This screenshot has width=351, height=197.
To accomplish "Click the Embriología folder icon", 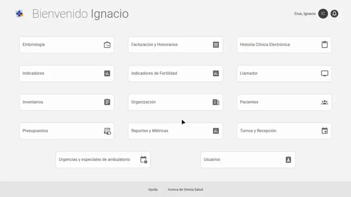I will coord(107,45).
